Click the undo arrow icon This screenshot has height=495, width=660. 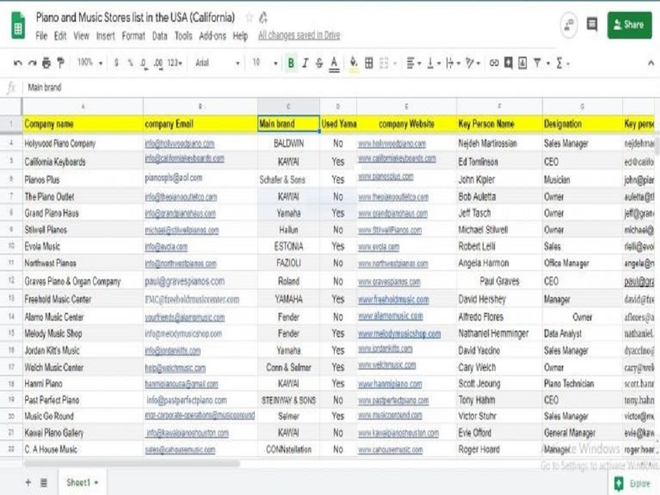pyautogui.click(x=18, y=63)
